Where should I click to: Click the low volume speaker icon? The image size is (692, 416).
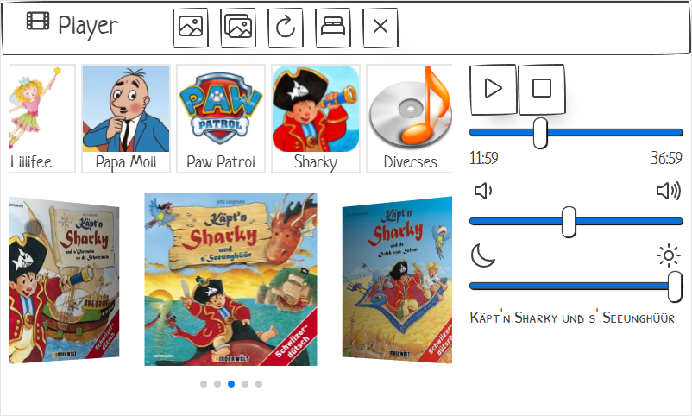point(483,191)
